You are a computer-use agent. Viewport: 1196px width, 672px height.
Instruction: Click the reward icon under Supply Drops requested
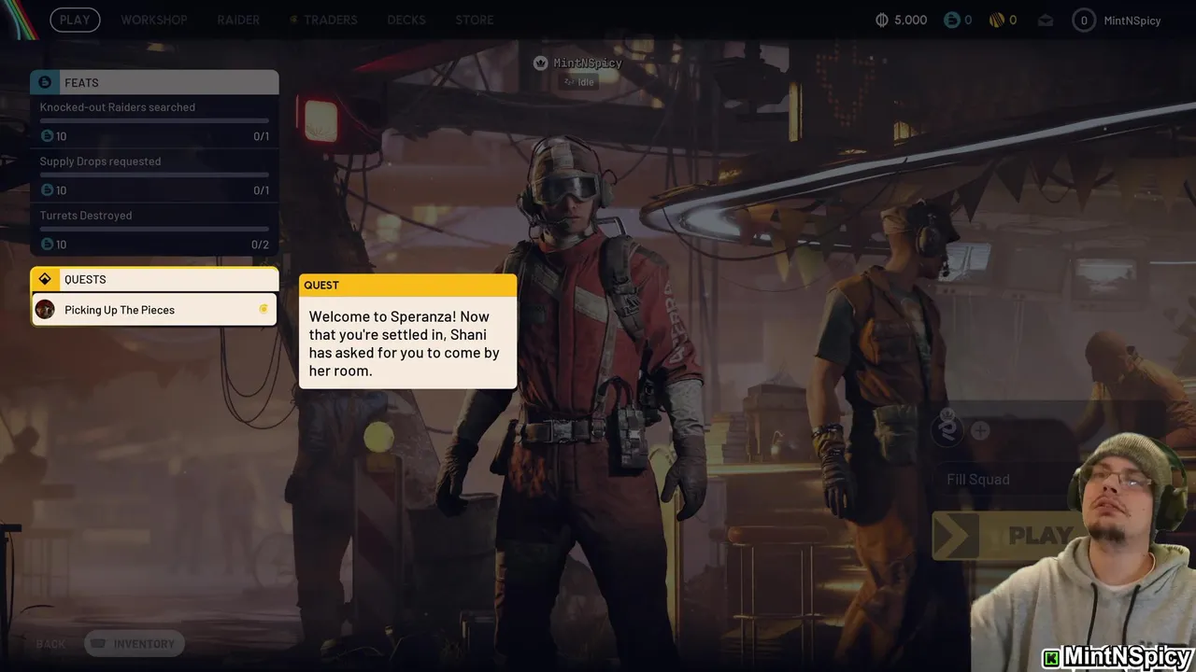click(47, 190)
